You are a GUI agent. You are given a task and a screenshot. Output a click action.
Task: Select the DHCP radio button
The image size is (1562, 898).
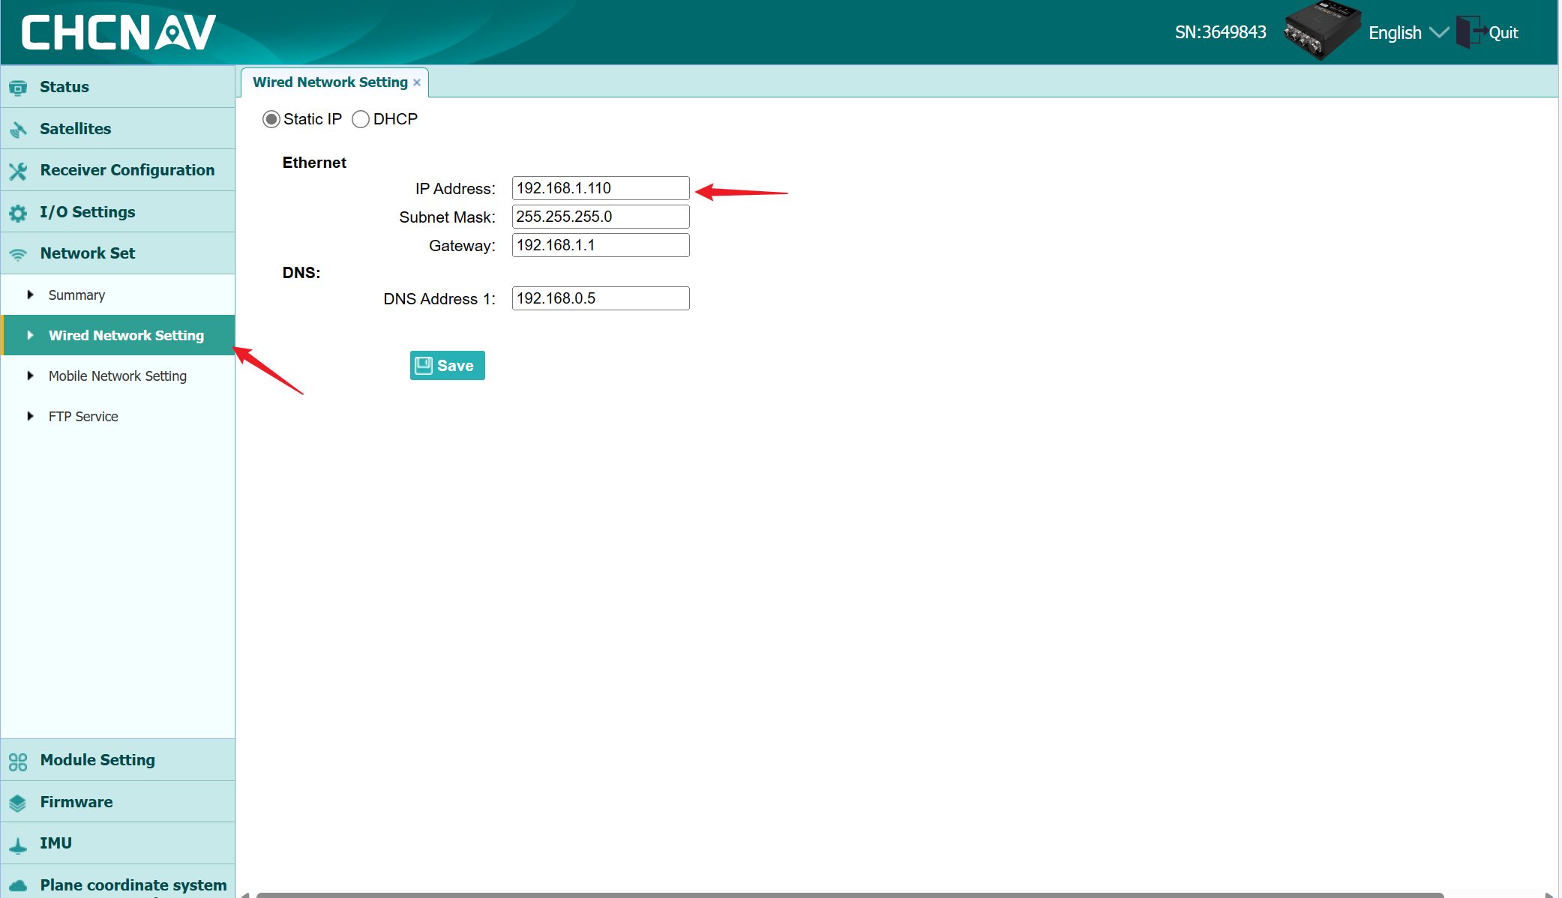(x=361, y=119)
